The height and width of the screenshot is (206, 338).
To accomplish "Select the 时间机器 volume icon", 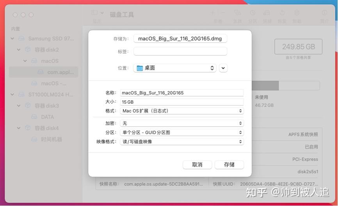I will click(34, 139).
